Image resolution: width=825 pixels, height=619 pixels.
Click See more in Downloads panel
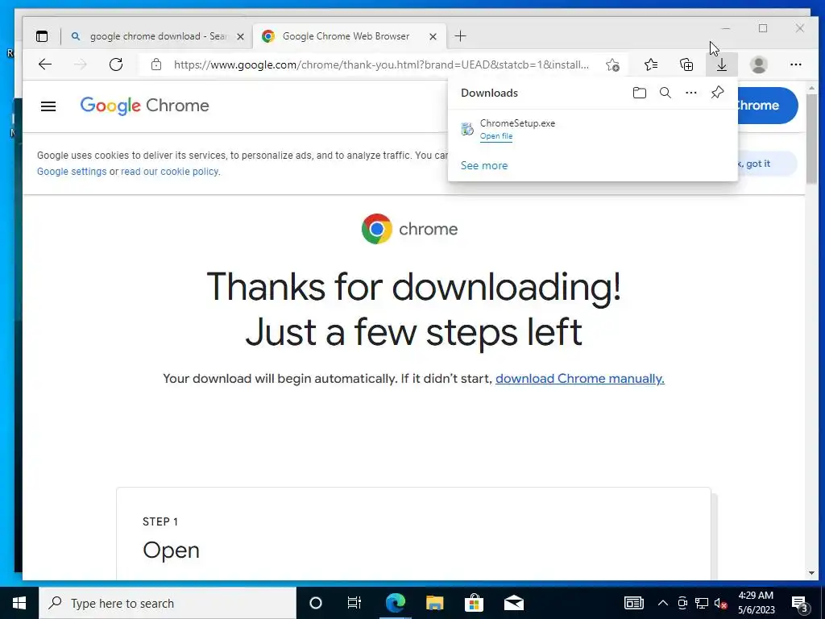(484, 165)
